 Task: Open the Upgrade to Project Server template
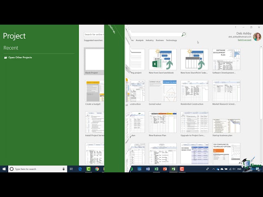coord(194,124)
